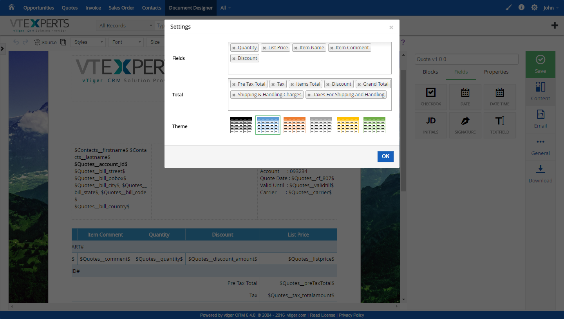Open the Styles dropdown

click(x=88, y=42)
